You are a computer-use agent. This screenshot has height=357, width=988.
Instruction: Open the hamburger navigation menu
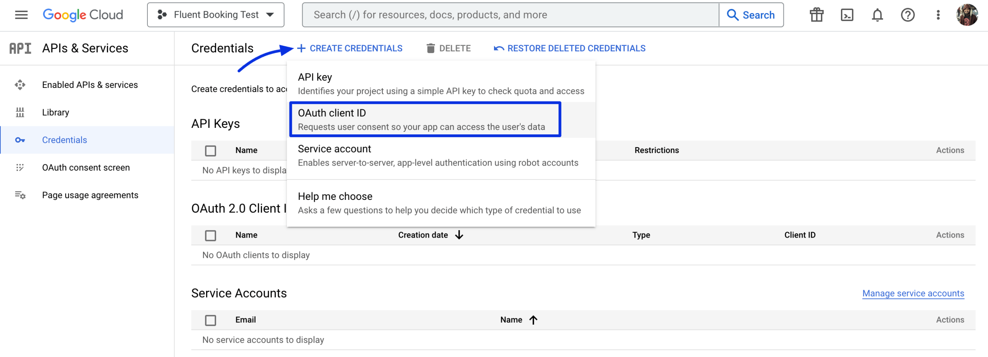21,15
